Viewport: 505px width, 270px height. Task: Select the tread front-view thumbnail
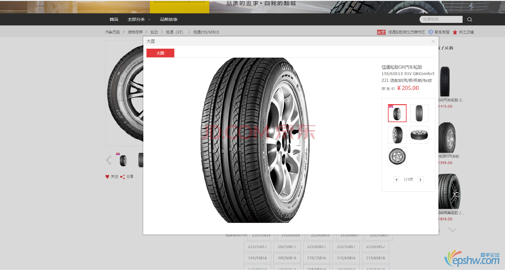(x=419, y=113)
